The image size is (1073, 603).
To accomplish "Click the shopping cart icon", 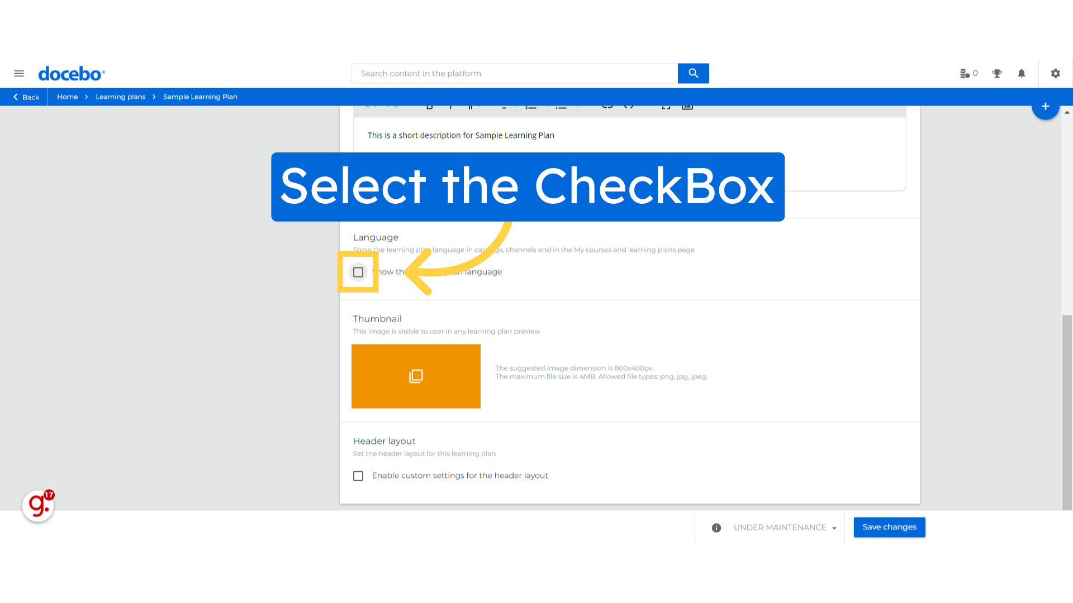I will click(x=963, y=73).
